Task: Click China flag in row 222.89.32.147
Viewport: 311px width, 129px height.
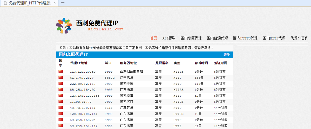Action: [61, 84]
